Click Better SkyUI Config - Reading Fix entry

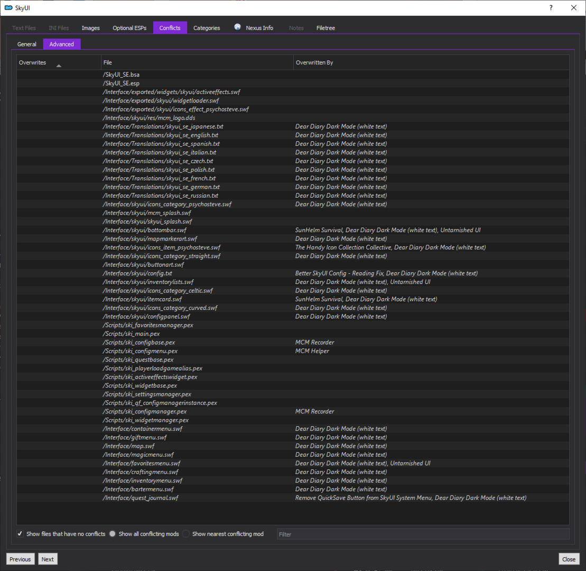339,273
